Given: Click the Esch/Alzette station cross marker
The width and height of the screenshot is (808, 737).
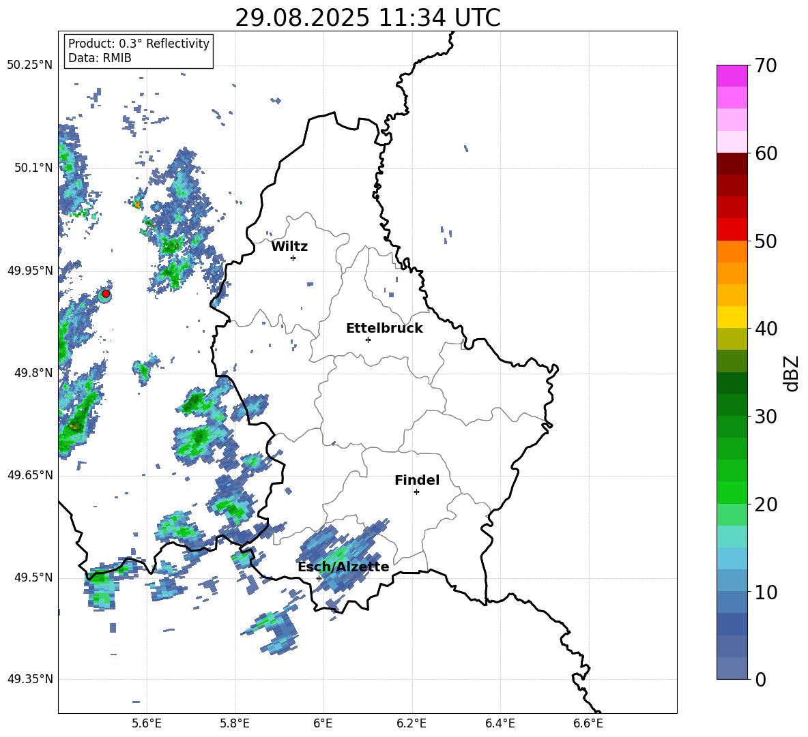Looking at the screenshot, I should pos(319,578).
